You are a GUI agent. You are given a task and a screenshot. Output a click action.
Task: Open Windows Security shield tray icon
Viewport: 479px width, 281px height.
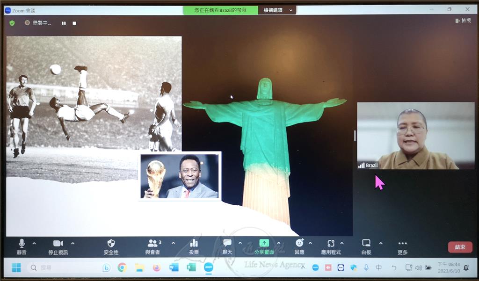[x=354, y=268]
